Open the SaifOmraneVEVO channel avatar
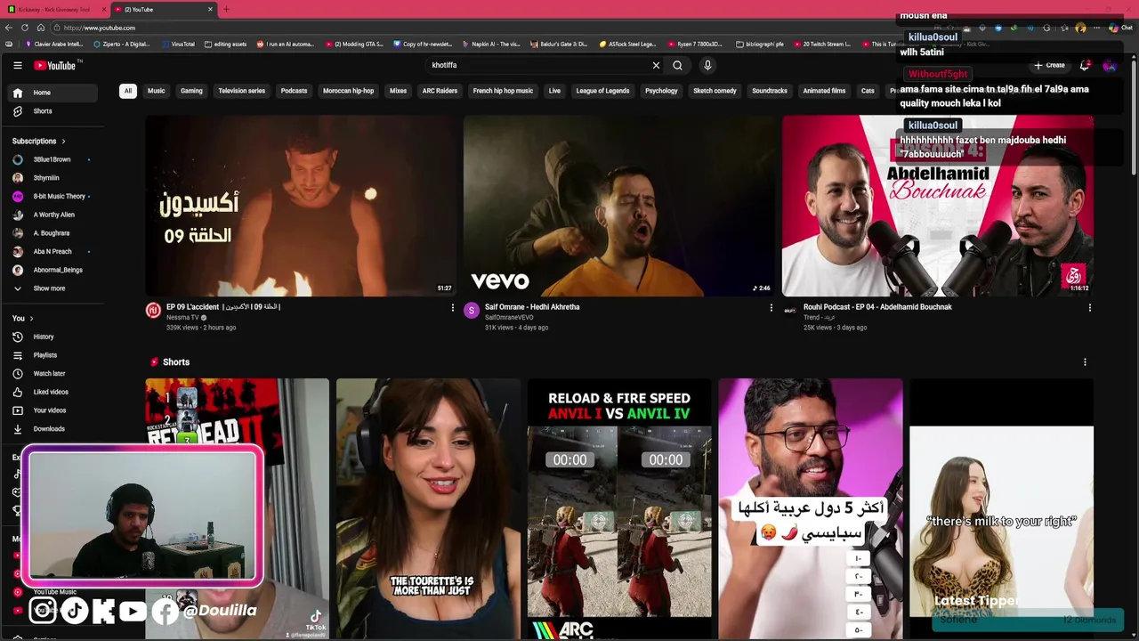 pos(472,311)
